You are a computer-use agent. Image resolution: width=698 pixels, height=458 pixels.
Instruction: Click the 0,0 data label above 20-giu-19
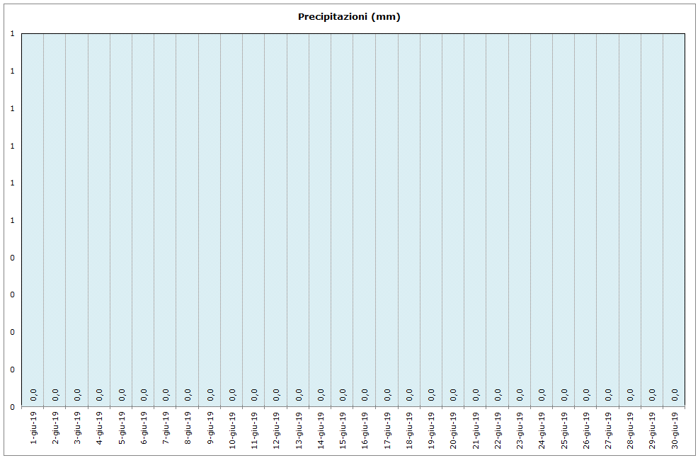pos(453,395)
